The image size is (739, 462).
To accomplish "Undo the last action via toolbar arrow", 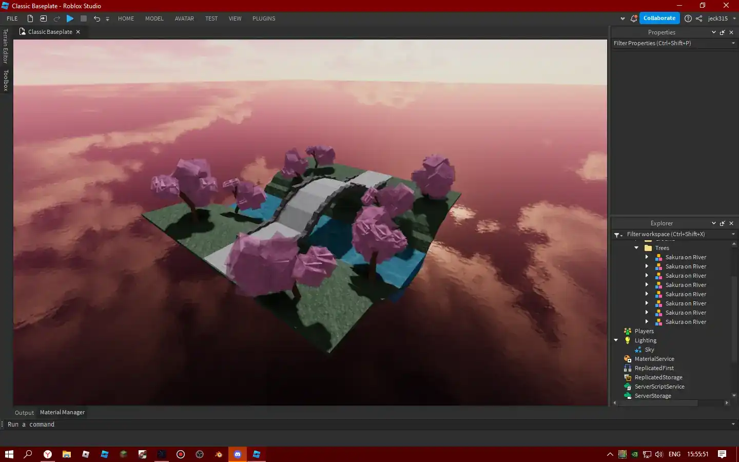I will tap(97, 18).
